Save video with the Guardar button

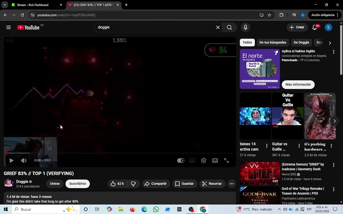pyautogui.click(x=185, y=184)
